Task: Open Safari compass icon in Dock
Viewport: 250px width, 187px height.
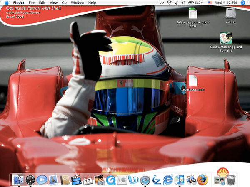Action: (x=145, y=180)
